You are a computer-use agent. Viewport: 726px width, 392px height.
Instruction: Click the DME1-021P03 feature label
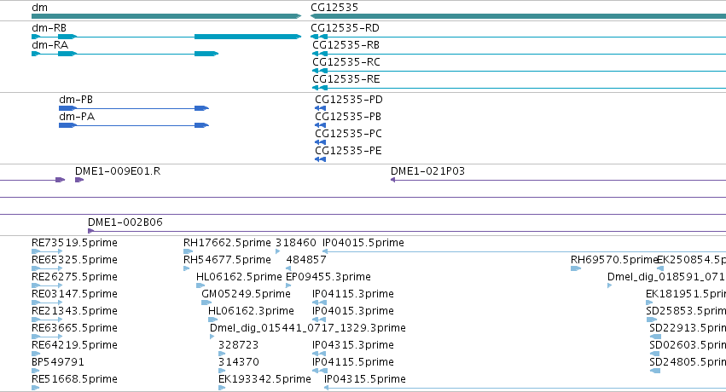point(427,171)
